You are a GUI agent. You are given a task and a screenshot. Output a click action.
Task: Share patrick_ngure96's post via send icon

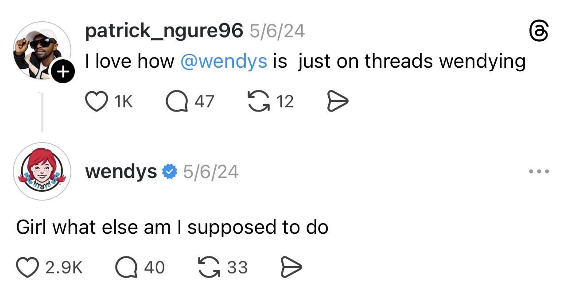click(338, 102)
